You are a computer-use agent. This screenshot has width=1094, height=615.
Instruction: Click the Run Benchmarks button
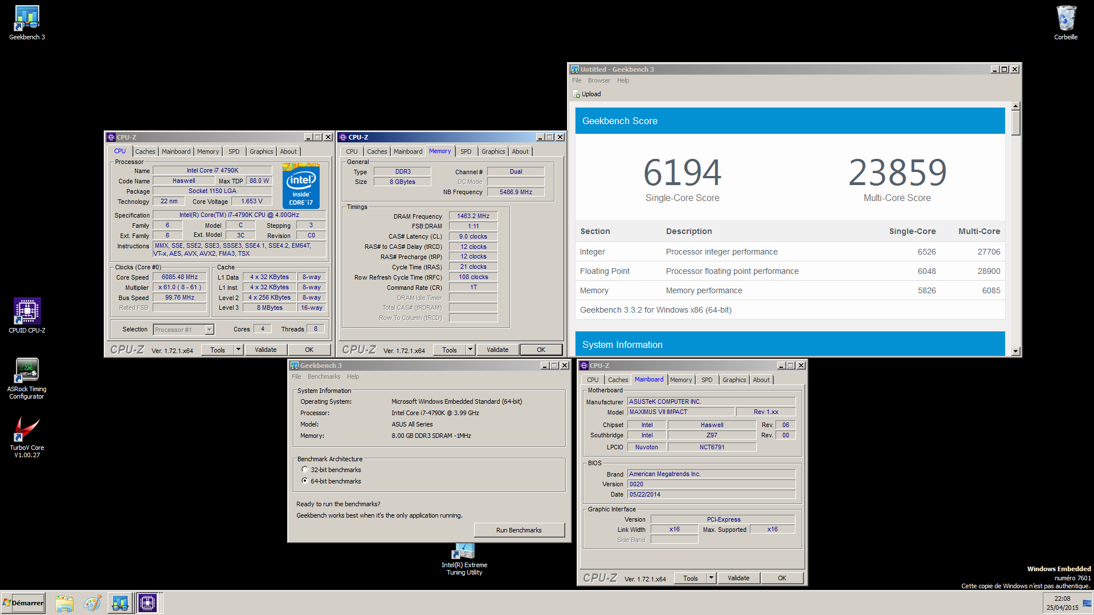point(519,530)
